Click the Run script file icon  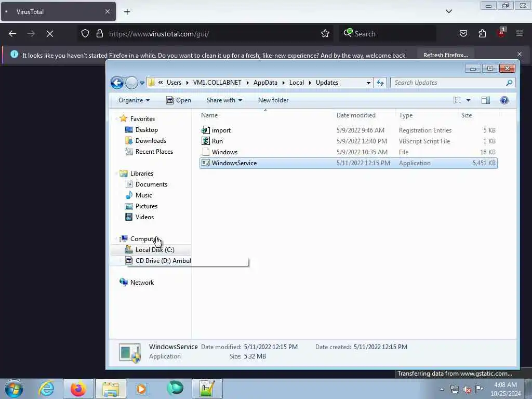[x=206, y=141]
